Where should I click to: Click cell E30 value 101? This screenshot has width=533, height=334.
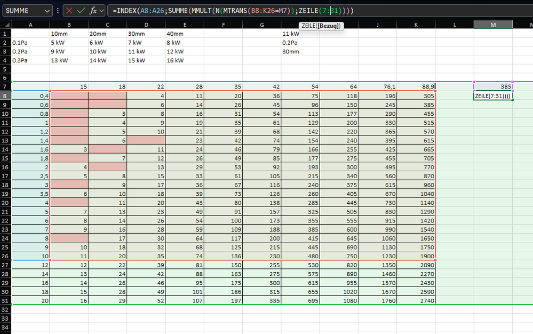pyautogui.click(x=185, y=291)
